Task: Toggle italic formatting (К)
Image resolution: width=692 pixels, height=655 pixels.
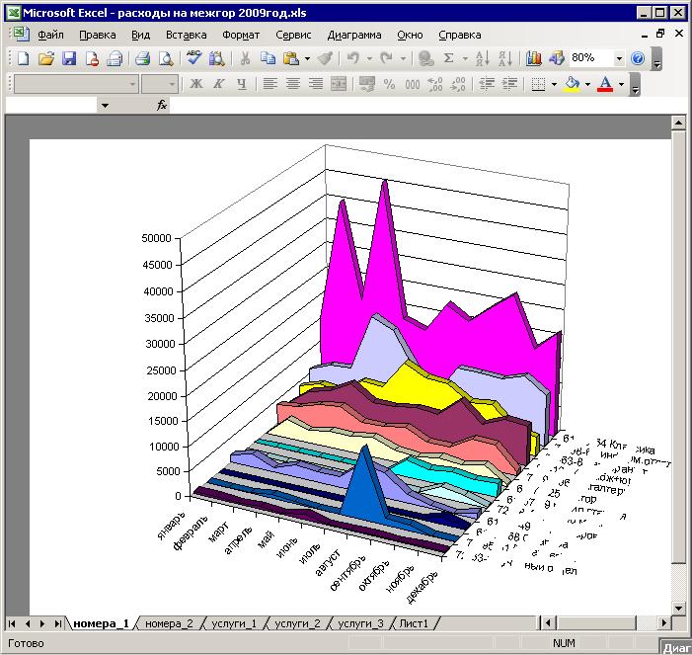Action: [x=219, y=84]
